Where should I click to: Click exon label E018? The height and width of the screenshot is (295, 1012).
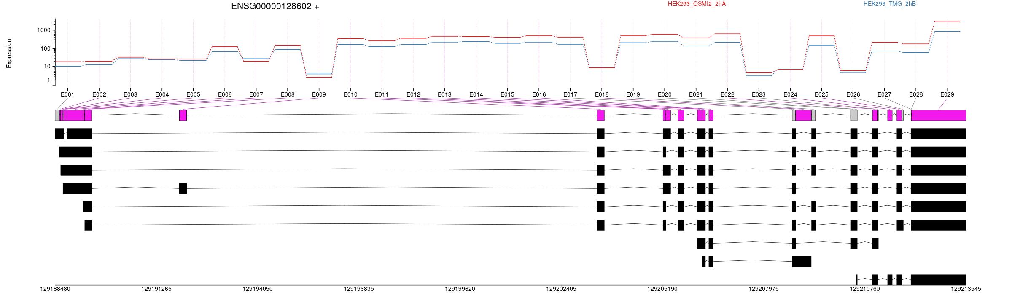602,94
